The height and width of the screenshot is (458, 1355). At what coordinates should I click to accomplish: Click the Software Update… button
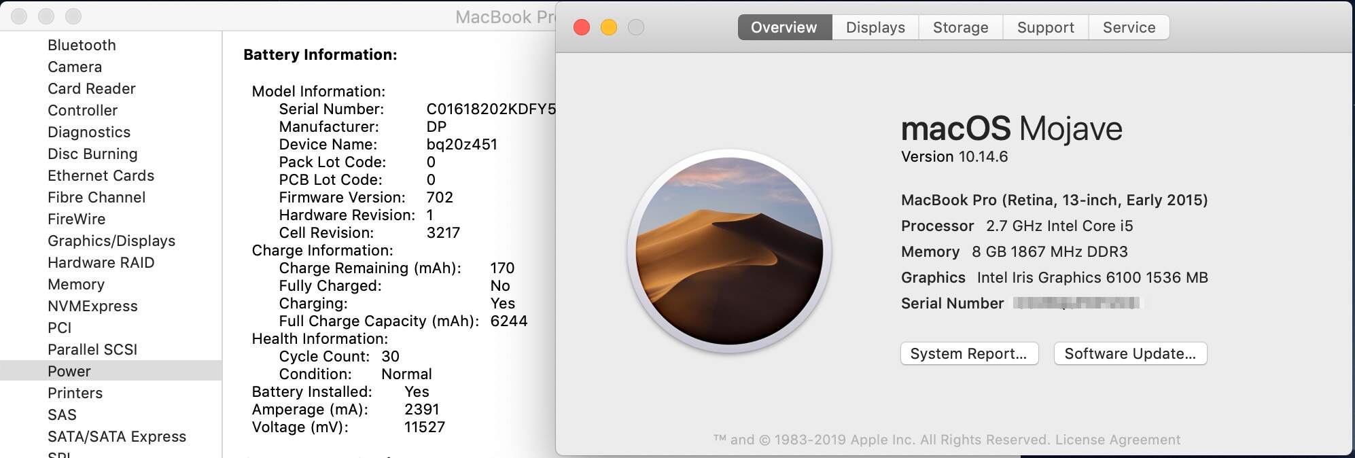pos(1130,353)
